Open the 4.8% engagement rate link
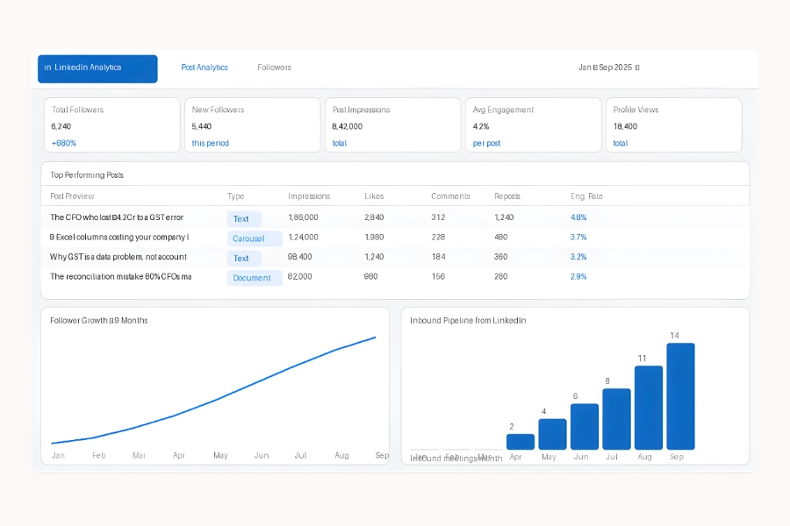Image resolution: width=790 pixels, height=526 pixels. [578, 217]
